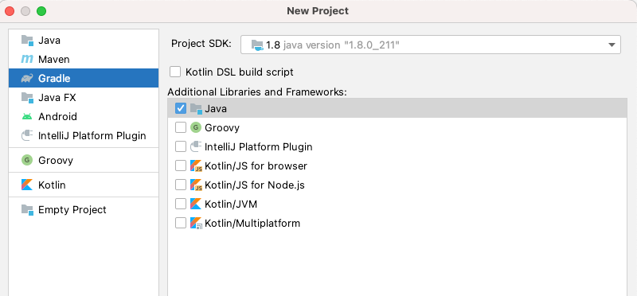Click the Java folder icon in sidebar
Viewport: 637px width, 296px height.
(27, 41)
